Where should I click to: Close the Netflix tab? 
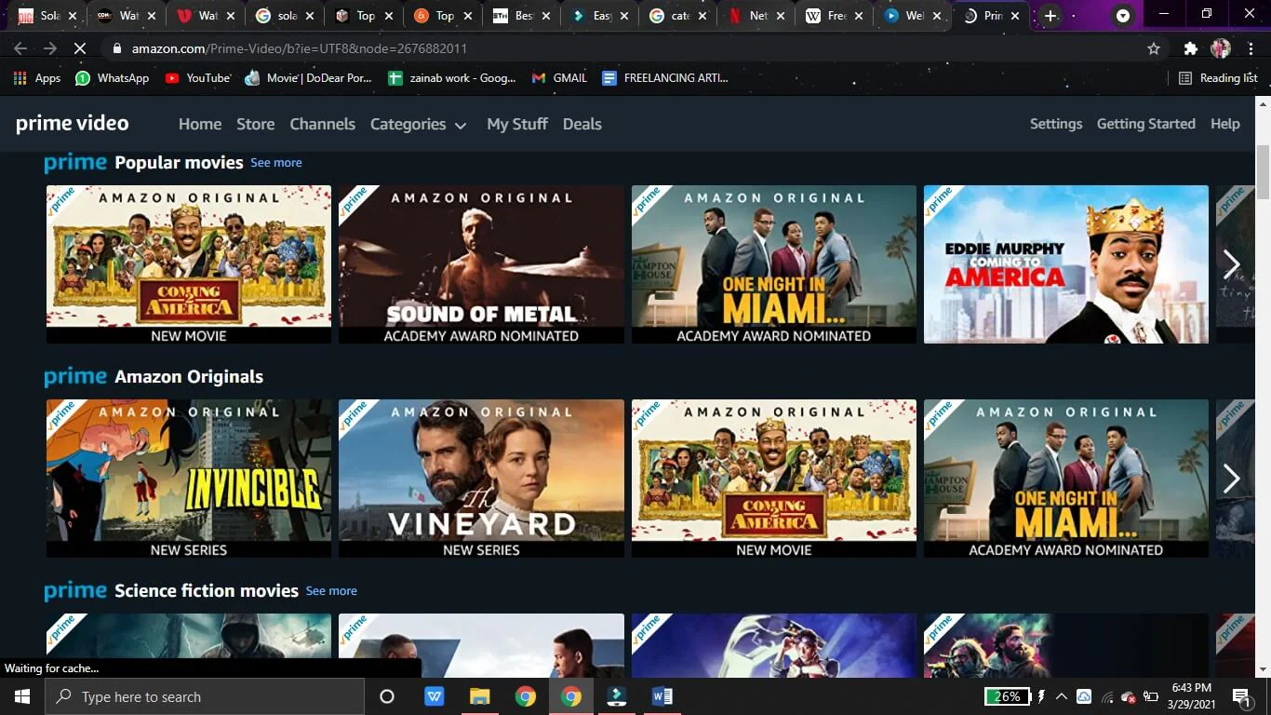780,16
